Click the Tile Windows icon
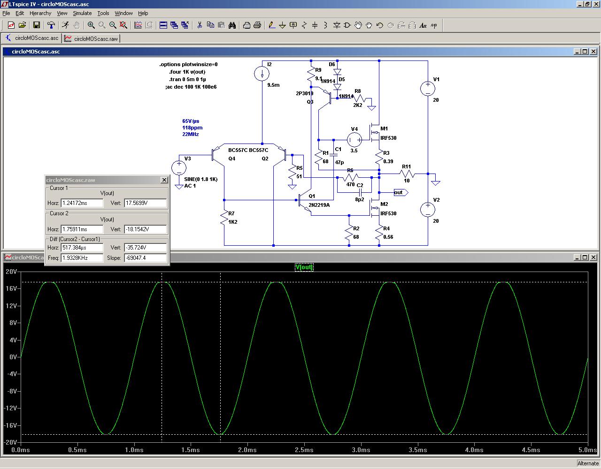601x469 pixels. click(163, 25)
